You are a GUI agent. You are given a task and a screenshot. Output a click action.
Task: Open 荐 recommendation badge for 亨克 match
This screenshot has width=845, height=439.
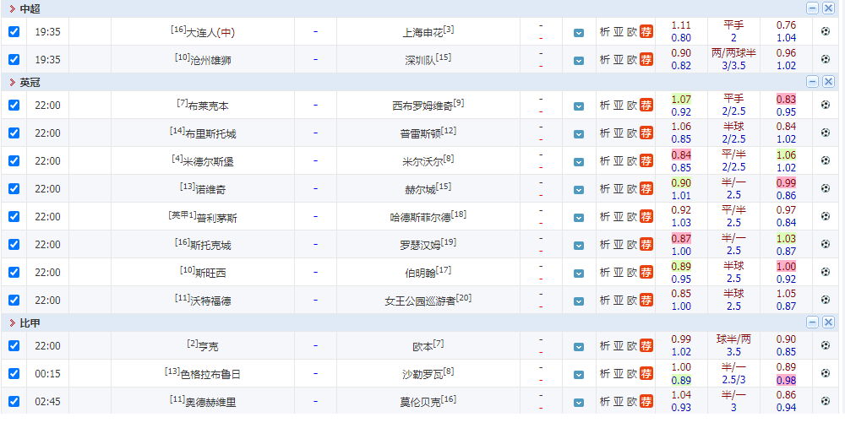pos(646,346)
